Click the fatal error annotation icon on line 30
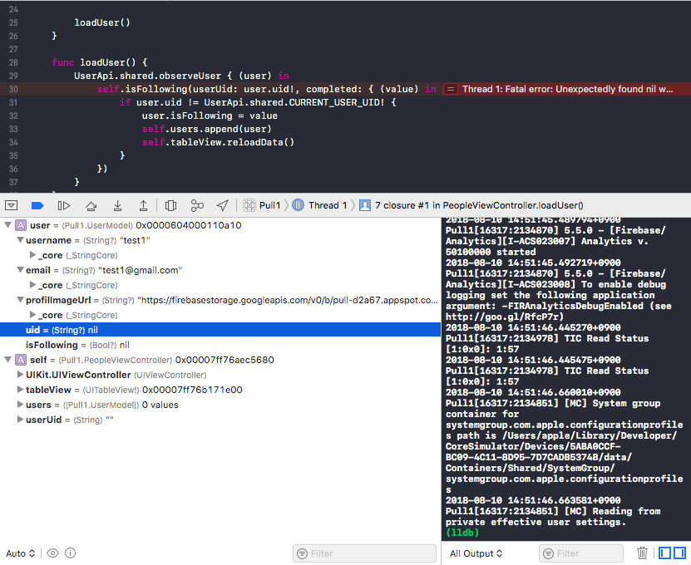 click(450, 89)
